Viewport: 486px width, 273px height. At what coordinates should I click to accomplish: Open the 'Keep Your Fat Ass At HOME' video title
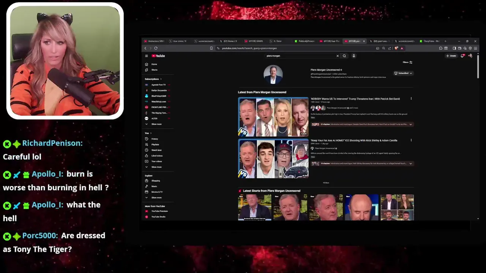coord(354,140)
